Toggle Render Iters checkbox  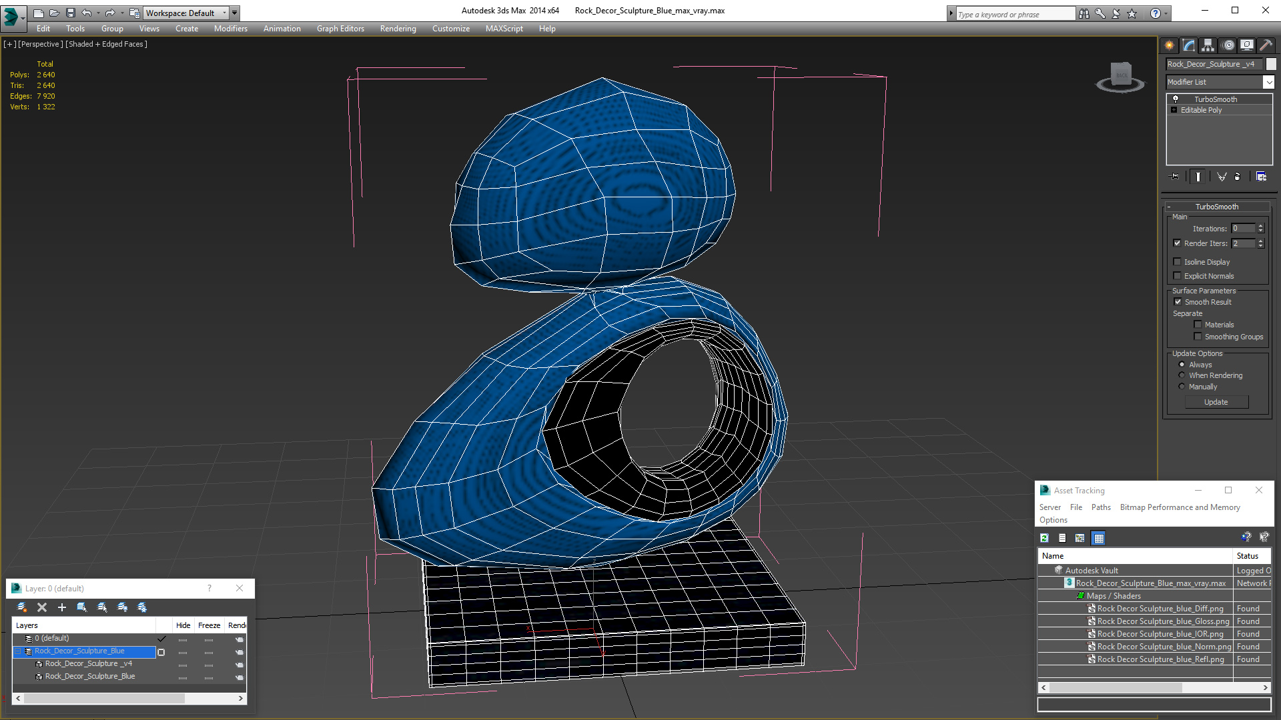tap(1178, 243)
